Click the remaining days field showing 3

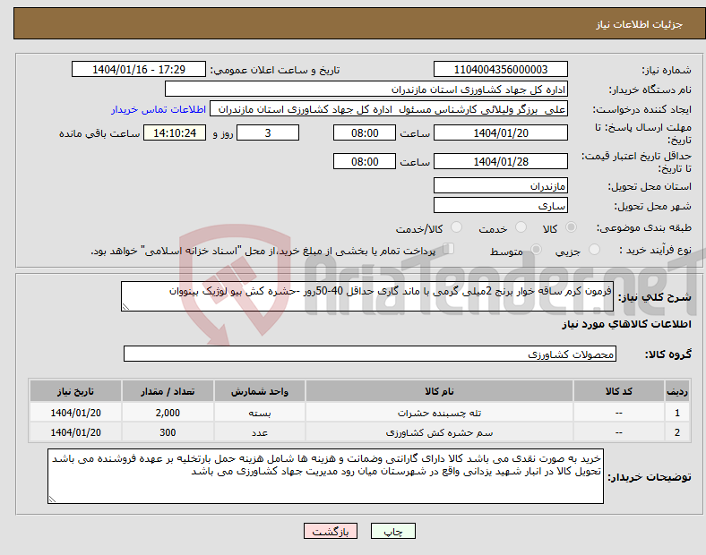(268, 132)
